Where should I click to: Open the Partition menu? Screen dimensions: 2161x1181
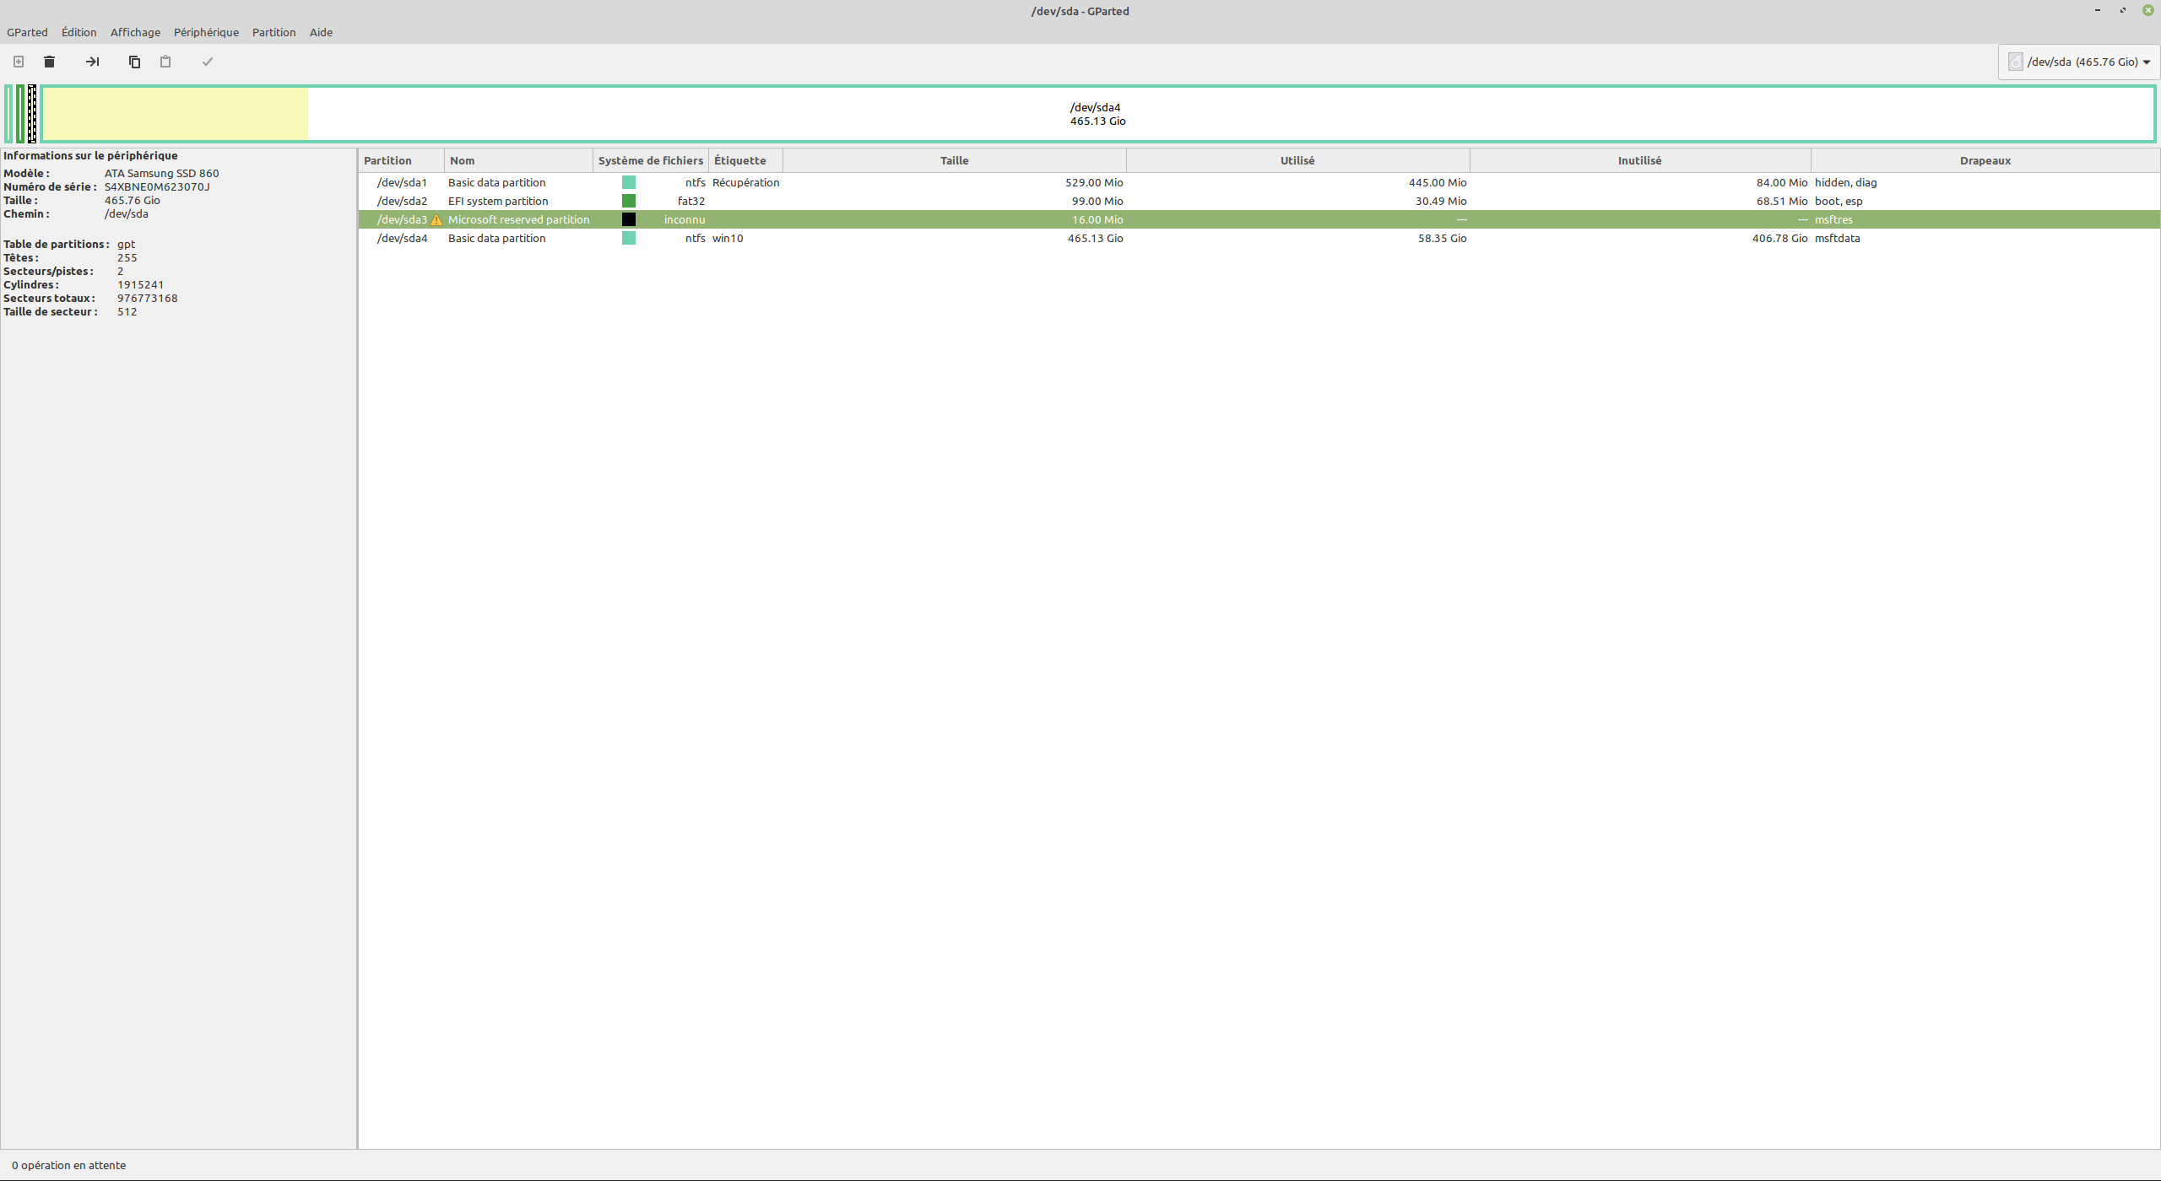tap(274, 32)
